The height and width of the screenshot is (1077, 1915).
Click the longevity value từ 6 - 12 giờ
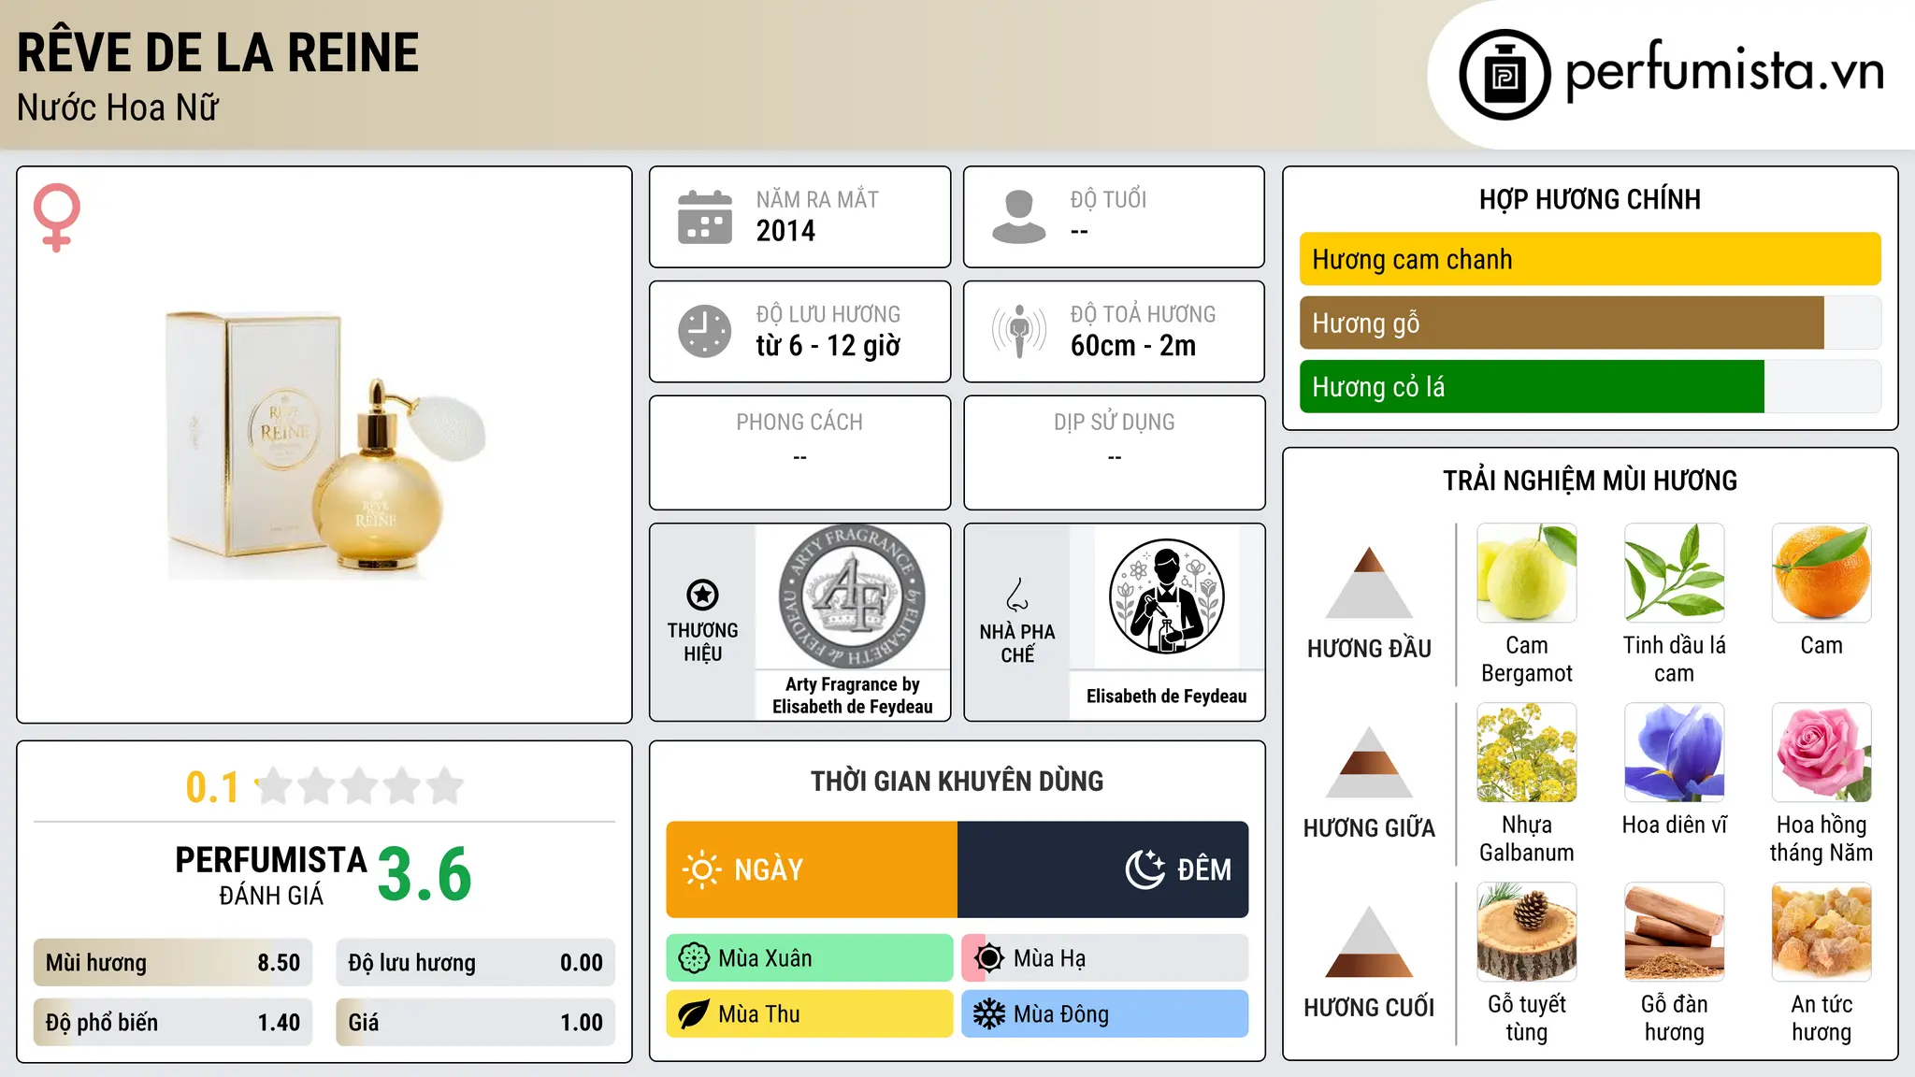828,346
